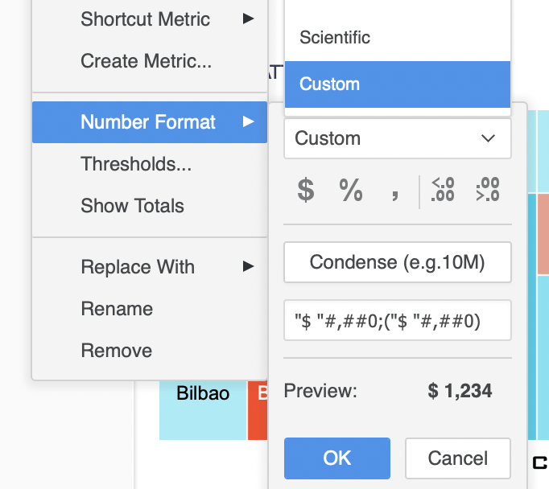Select Remove from the context menu

pos(116,351)
